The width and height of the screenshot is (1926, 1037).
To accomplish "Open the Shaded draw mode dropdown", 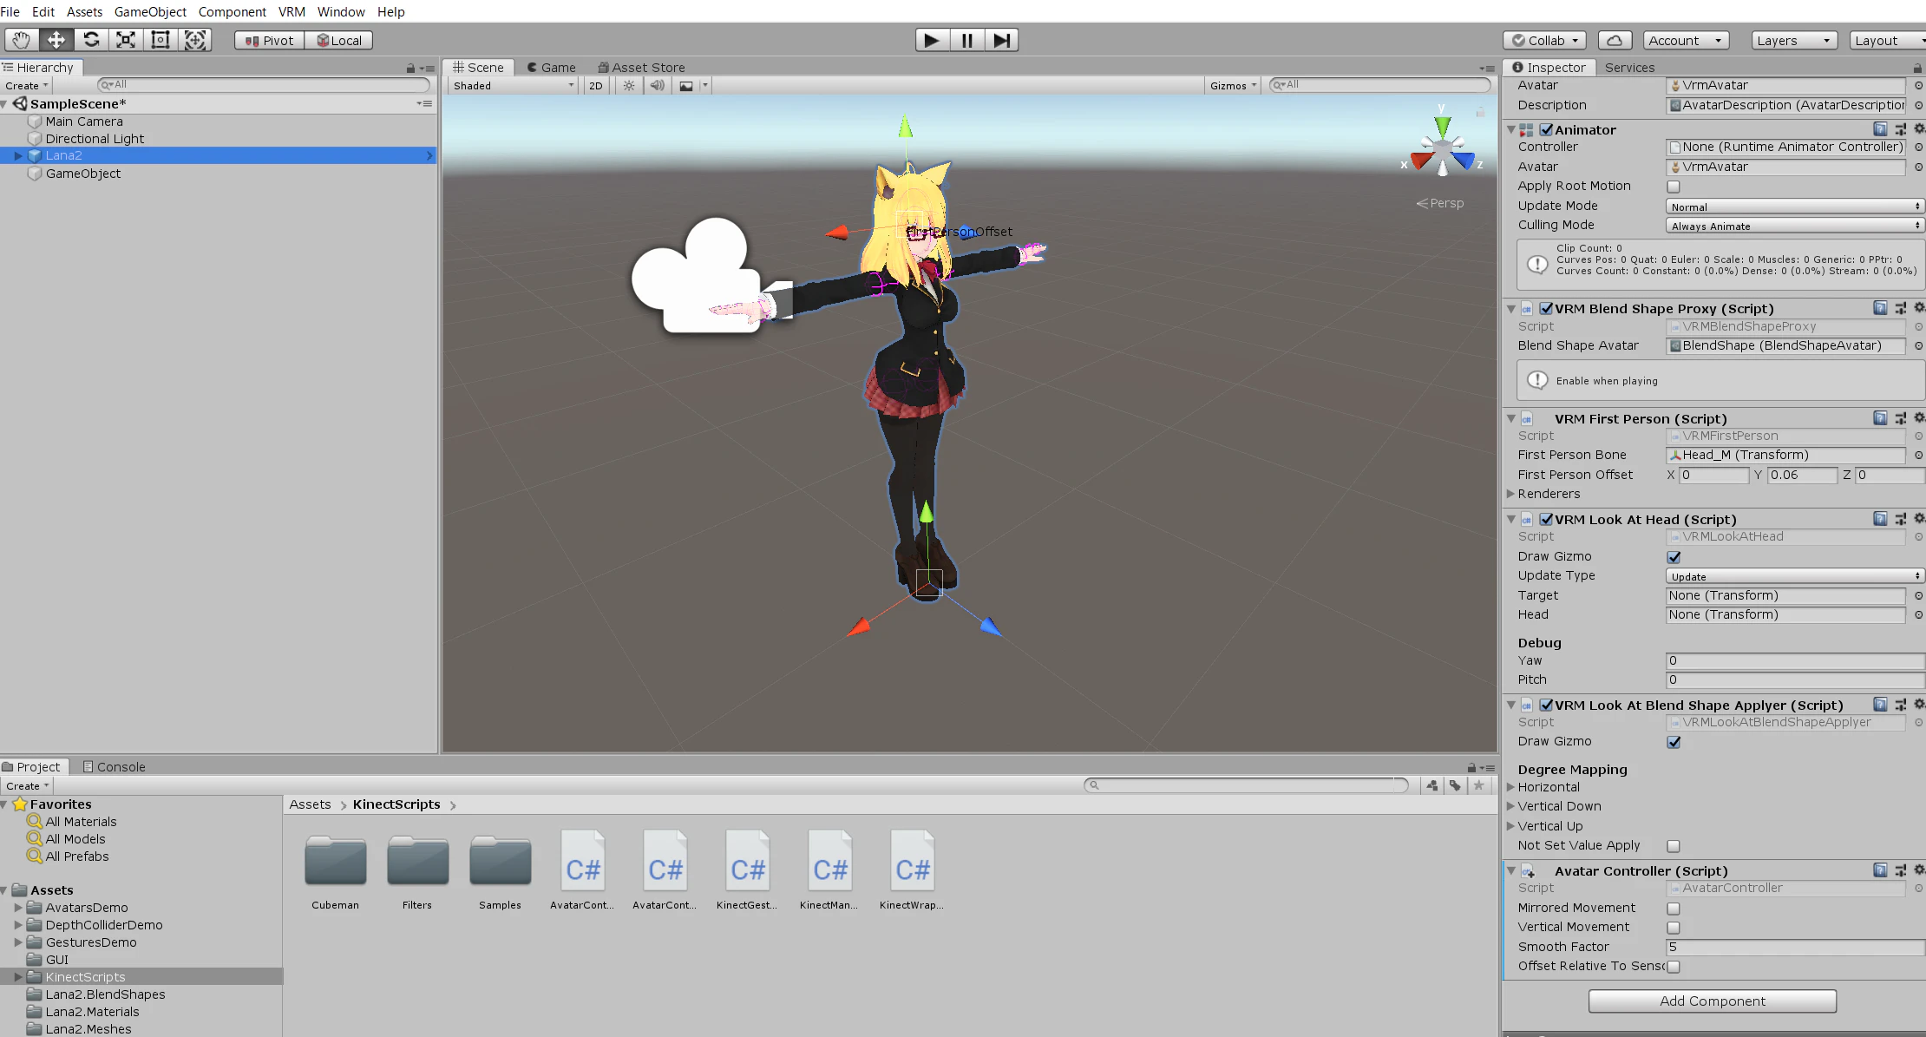I will 513,85.
